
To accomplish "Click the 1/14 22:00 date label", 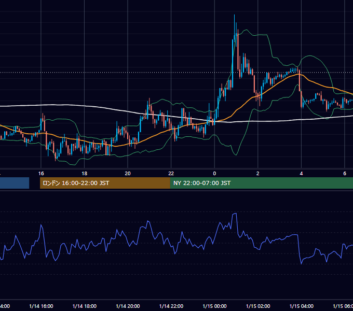I will 171,306.
